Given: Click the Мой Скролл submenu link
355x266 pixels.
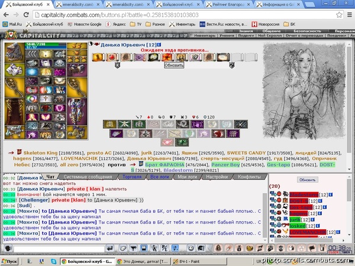Looking at the screenshot, I should click(270, 35).
